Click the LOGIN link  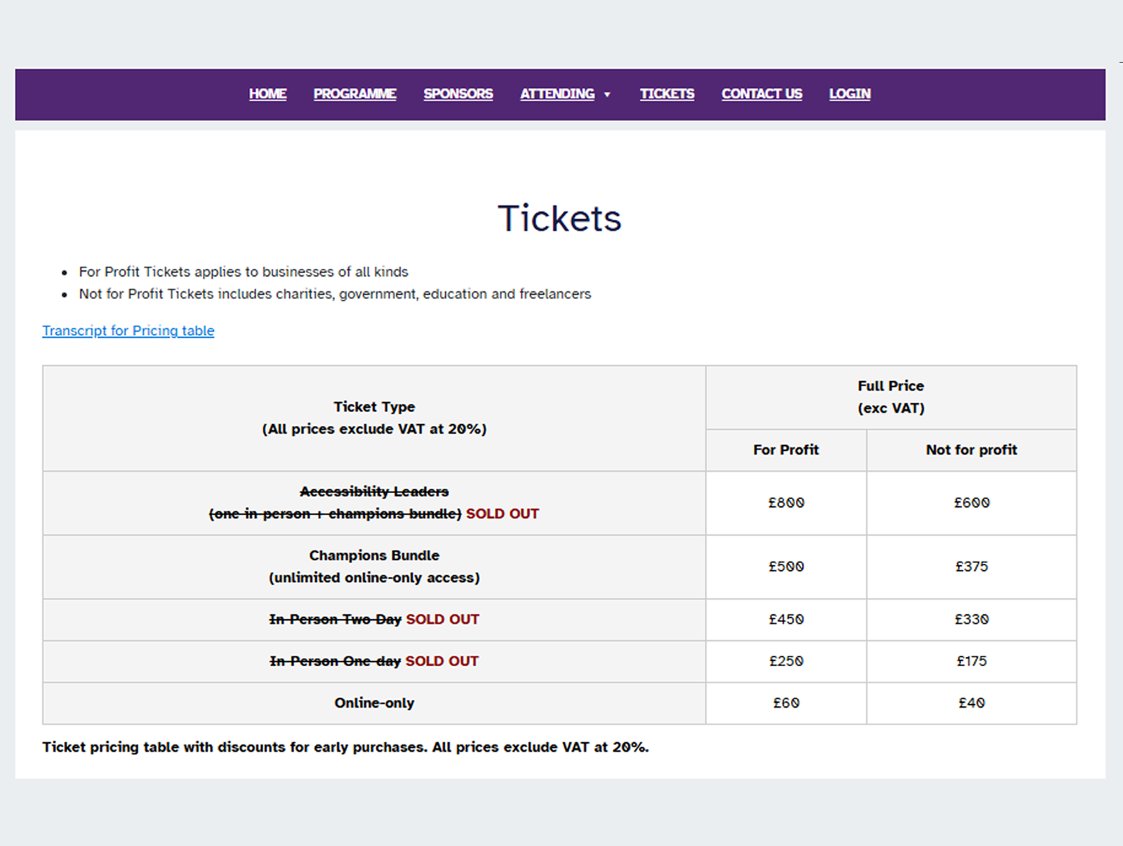pos(850,94)
